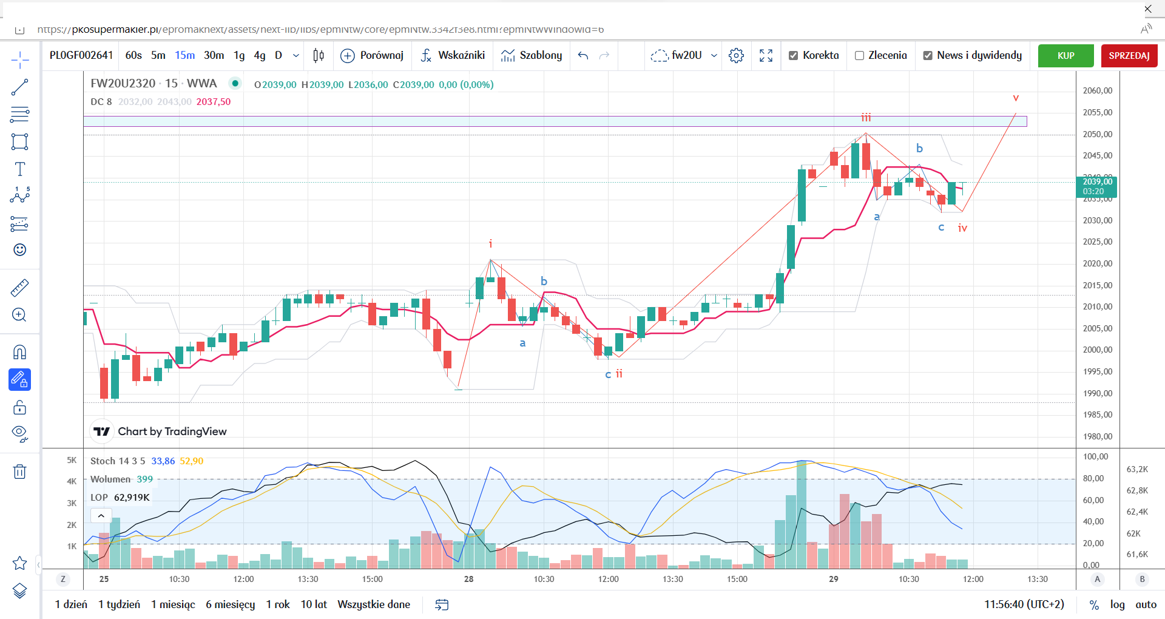Select the crosshair cursor tool
1165x619 pixels.
click(x=19, y=59)
